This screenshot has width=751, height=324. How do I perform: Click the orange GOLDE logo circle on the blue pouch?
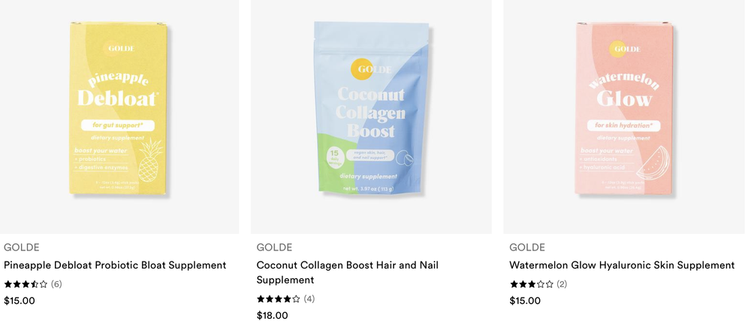tap(363, 68)
